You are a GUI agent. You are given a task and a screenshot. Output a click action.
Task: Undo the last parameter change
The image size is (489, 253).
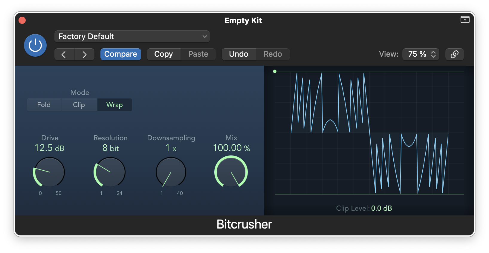click(239, 54)
